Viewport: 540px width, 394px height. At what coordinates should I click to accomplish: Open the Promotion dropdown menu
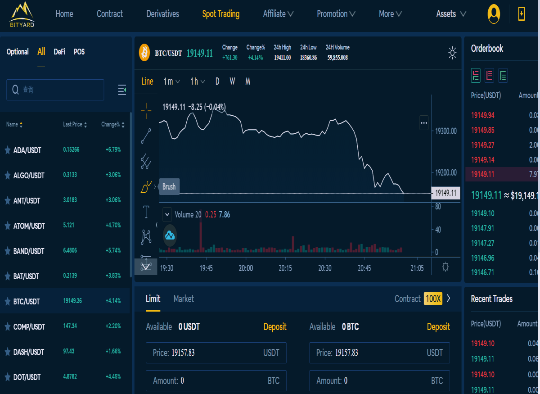pos(336,14)
